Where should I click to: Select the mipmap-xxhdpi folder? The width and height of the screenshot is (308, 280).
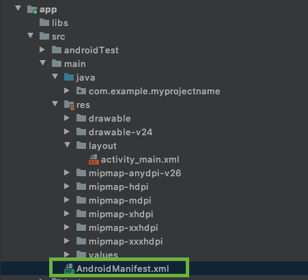(x=123, y=227)
